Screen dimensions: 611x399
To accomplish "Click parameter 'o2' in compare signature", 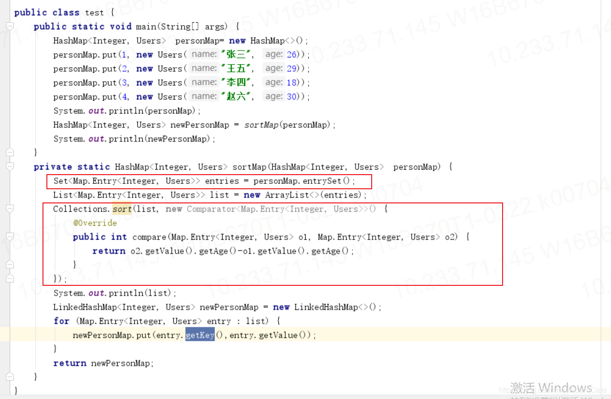I will 450,237.
